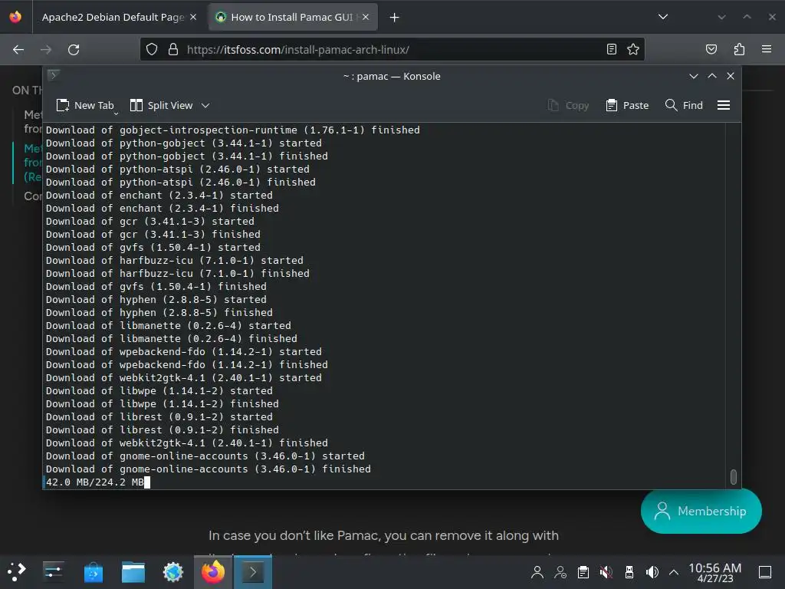Viewport: 785px width, 589px height.
Task: Click the show desktop button
Action: point(765,572)
